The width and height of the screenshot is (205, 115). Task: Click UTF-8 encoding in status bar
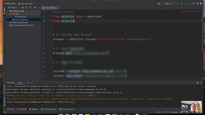[x=167, y=112]
